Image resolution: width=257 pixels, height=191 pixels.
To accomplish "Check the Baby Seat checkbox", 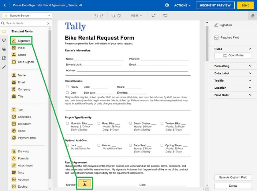I will [130, 145].
